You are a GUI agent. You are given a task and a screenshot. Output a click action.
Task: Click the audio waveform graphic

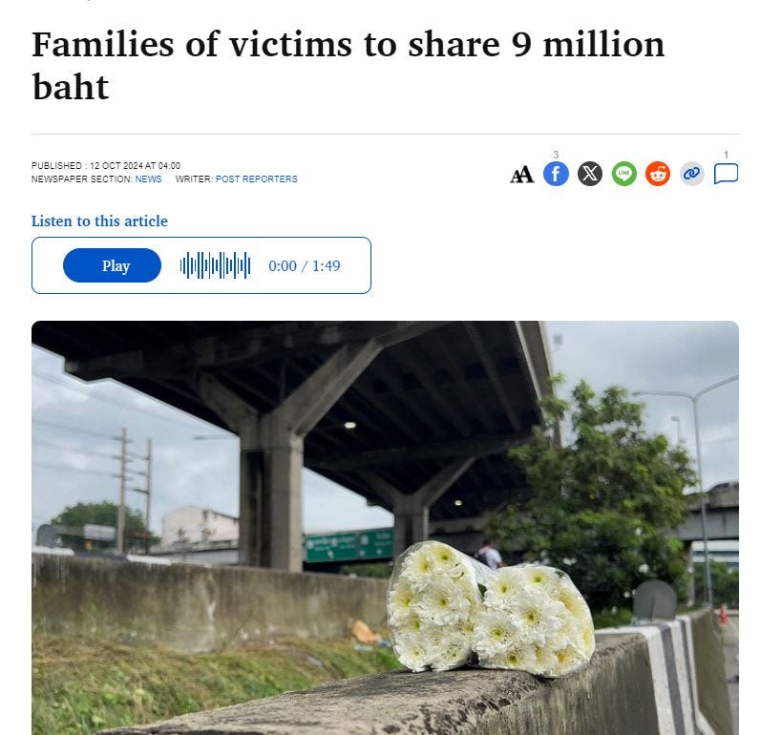215,265
